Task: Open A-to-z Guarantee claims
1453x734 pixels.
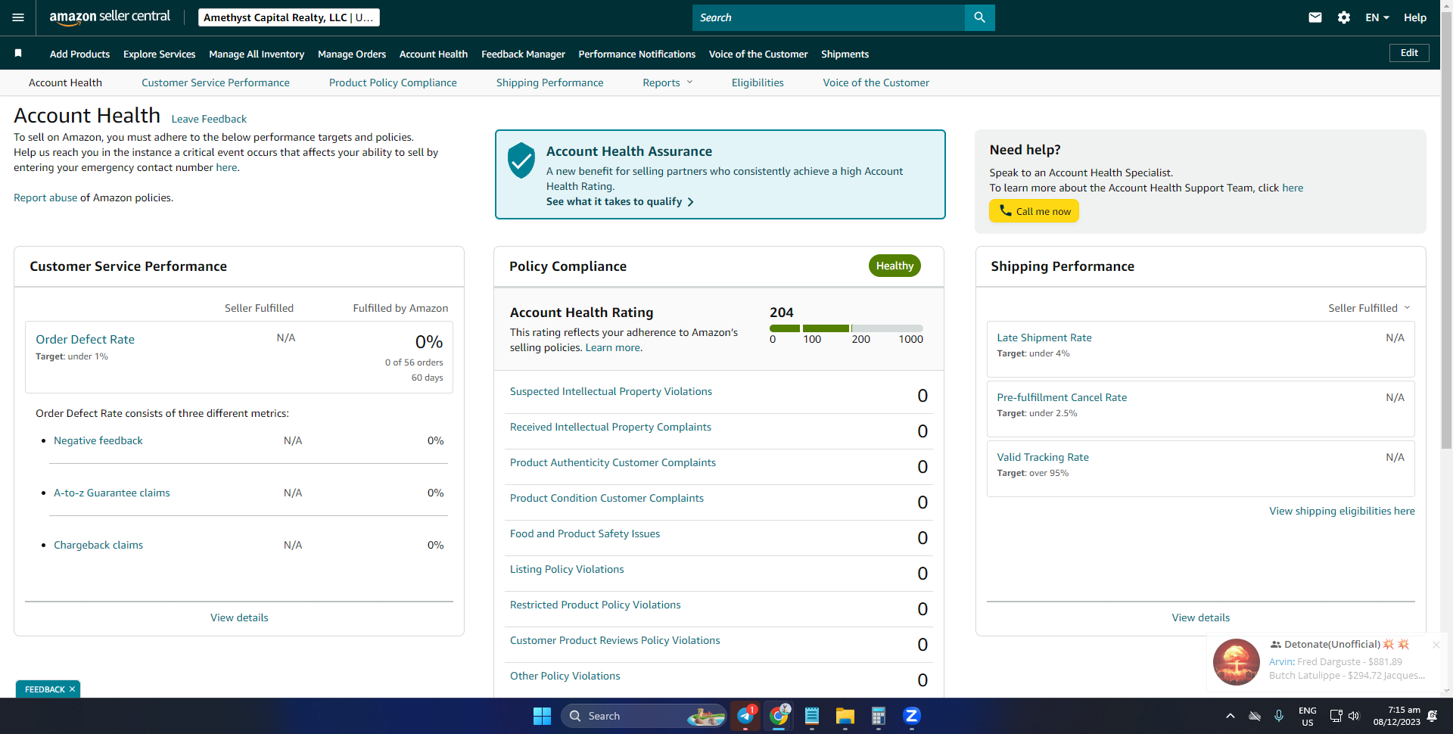Action: pos(112,493)
